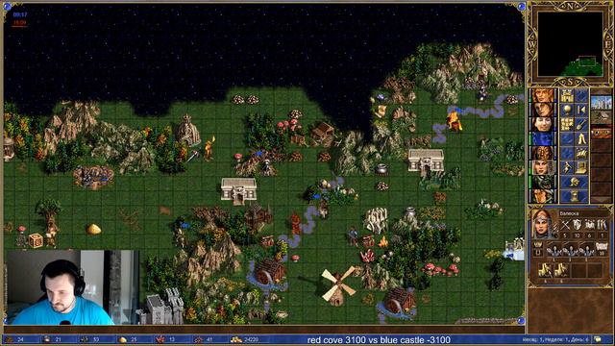The width and height of the screenshot is (615, 346).
Task: Click the month week day date text
Action: [555, 339]
